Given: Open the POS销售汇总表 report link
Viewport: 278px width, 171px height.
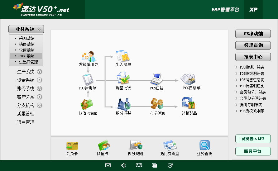Looking at the screenshot, I should [252, 80].
